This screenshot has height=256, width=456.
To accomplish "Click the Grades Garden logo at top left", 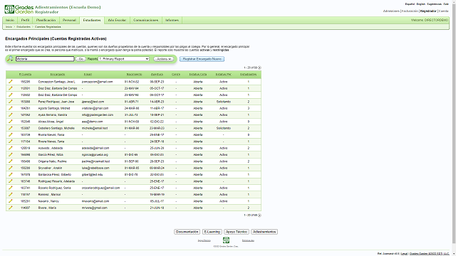I will coord(19,9).
